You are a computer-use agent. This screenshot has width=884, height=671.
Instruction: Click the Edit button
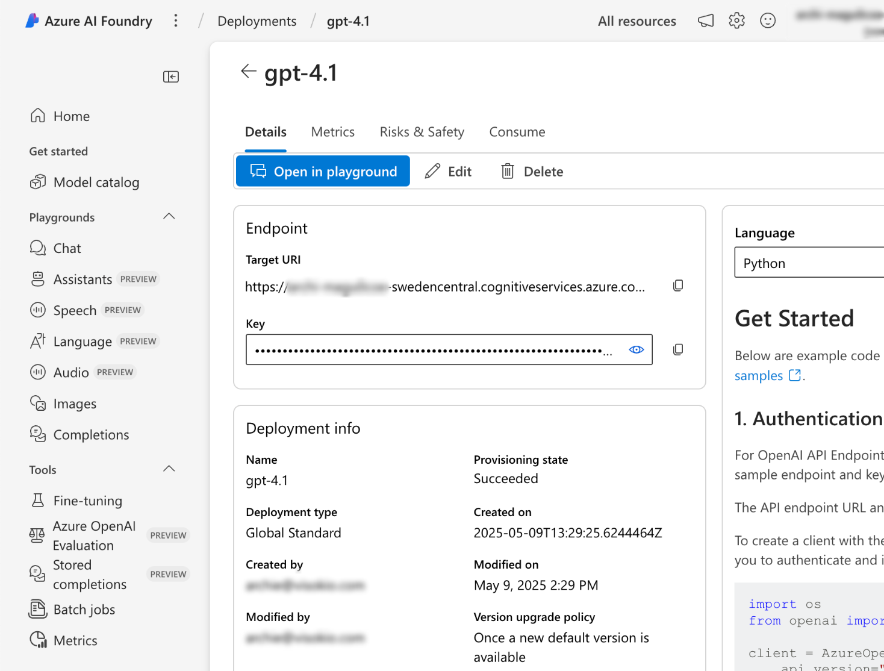click(x=448, y=171)
